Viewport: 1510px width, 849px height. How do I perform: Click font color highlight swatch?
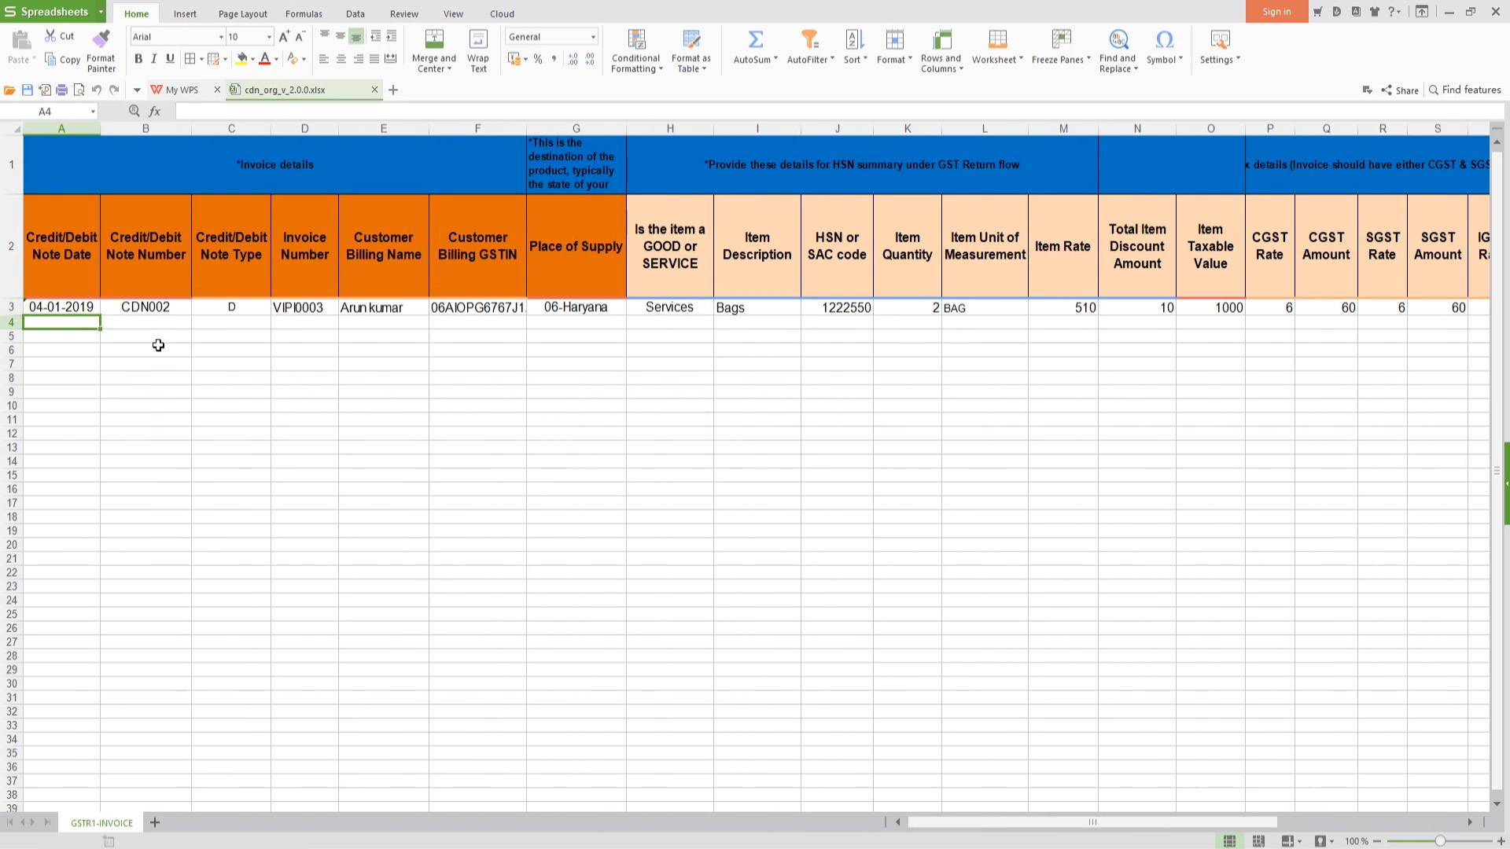266,59
